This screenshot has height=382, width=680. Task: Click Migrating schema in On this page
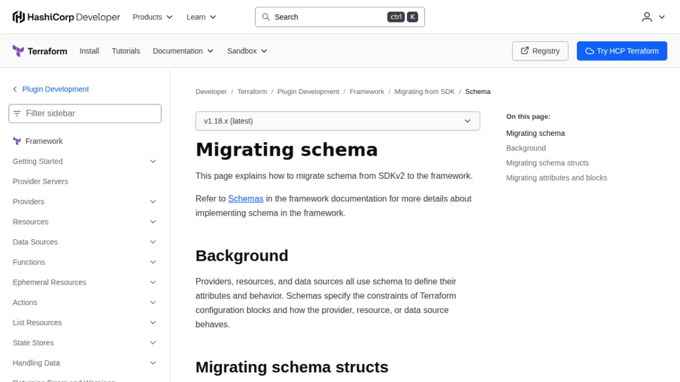[535, 134]
